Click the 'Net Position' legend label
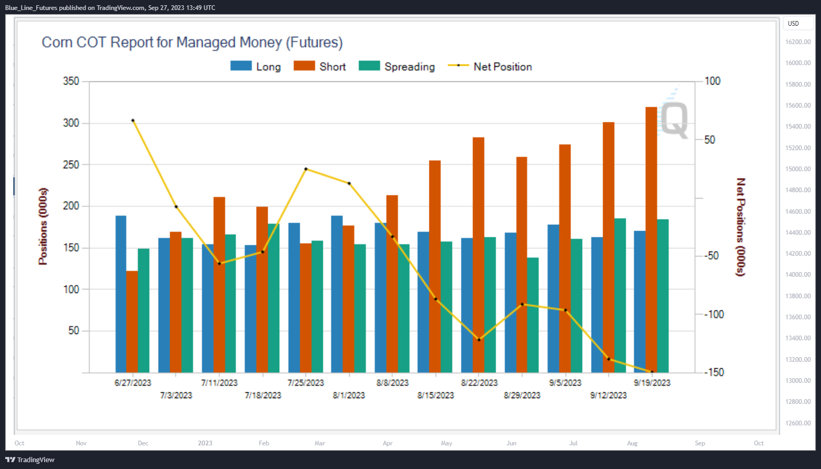The image size is (821, 469). (x=503, y=67)
